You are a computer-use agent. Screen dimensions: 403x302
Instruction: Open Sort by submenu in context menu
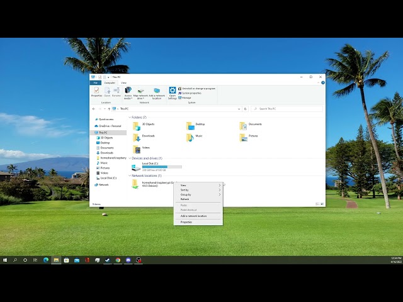point(198,190)
